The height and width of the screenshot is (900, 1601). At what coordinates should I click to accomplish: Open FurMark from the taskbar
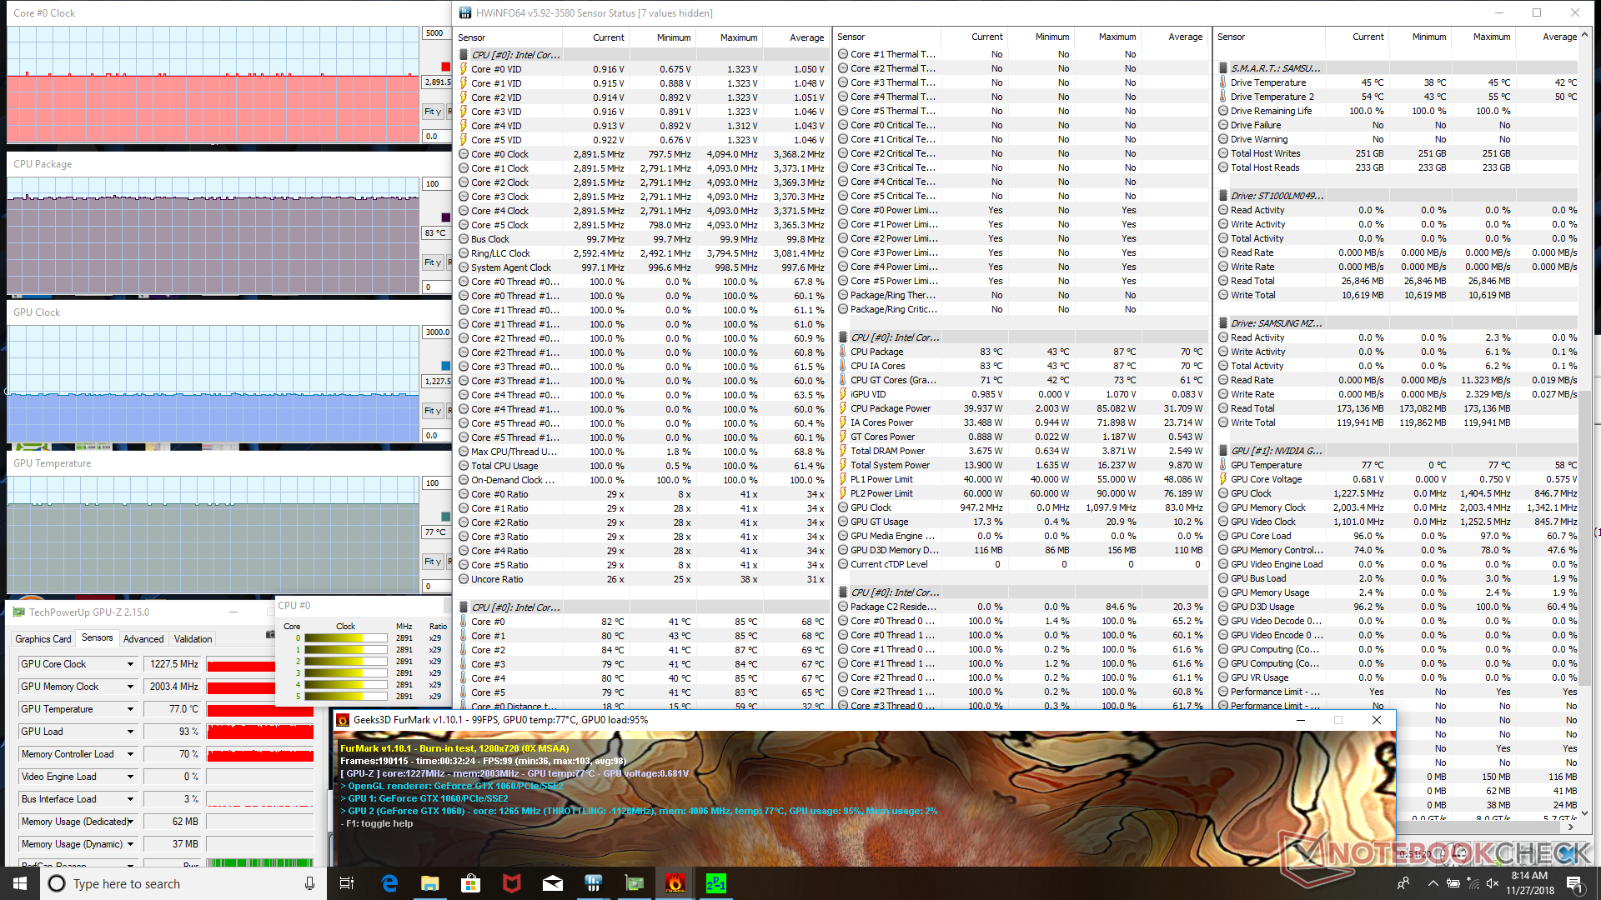coord(675,883)
